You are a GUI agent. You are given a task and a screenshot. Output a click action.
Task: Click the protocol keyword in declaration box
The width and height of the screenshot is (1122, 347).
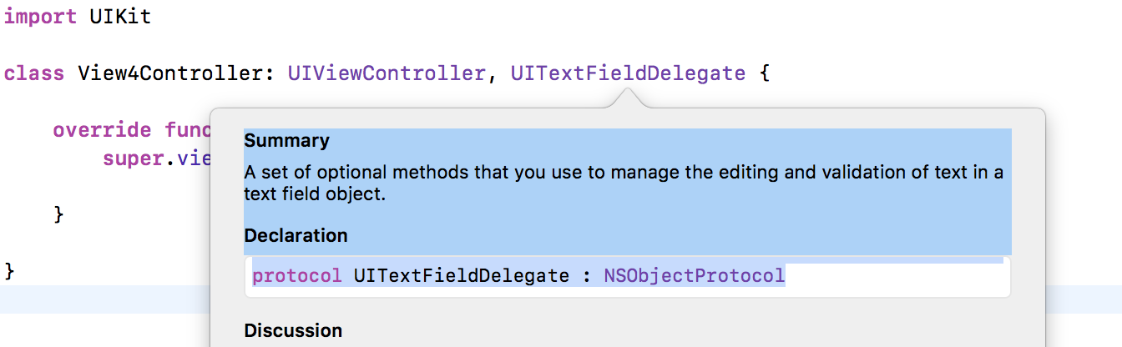pos(297,276)
